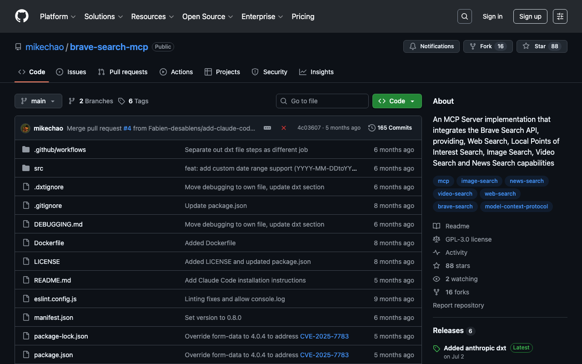
Task: Click the failed status X icon
Action: pos(284,128)
